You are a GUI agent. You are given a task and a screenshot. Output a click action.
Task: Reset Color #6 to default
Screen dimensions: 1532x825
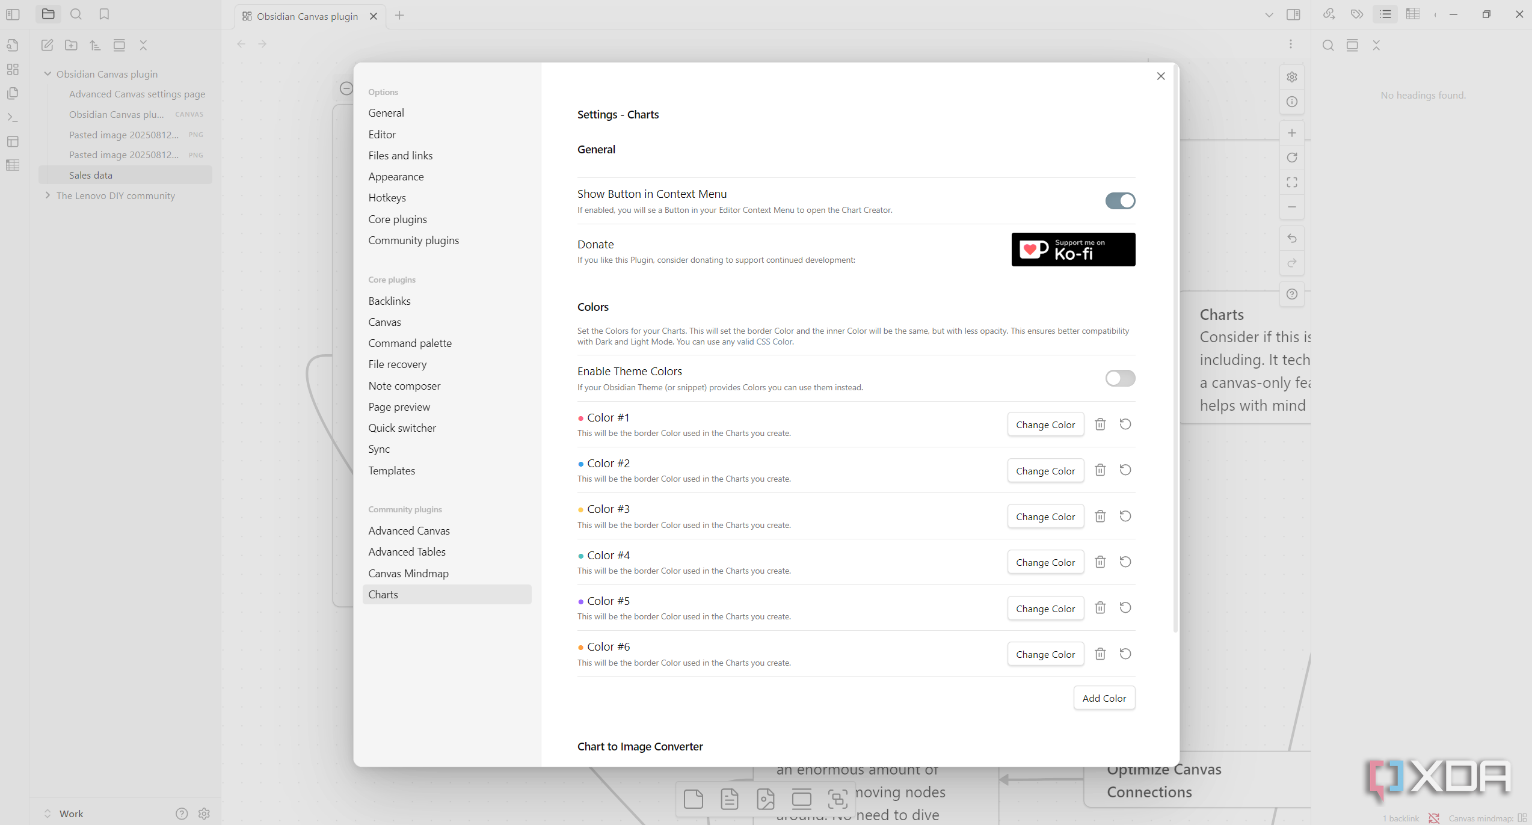coord(1125,654)
